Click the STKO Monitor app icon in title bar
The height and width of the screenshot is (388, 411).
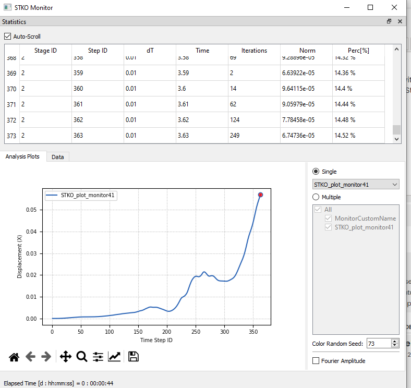[7, 7]
